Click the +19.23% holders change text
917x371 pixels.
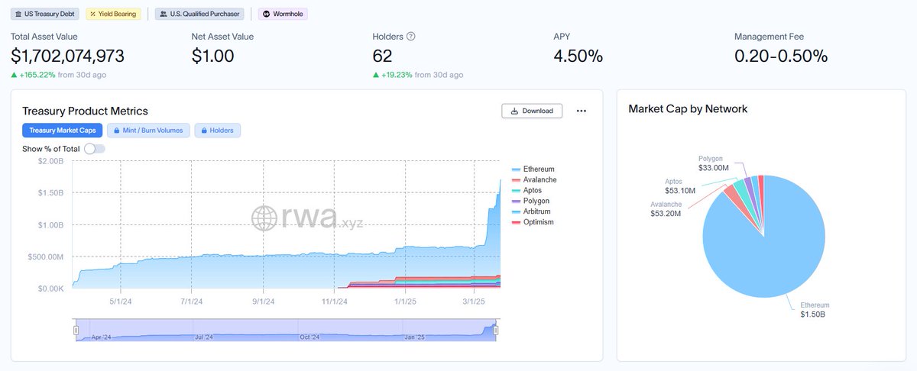[x=417, y=75]
